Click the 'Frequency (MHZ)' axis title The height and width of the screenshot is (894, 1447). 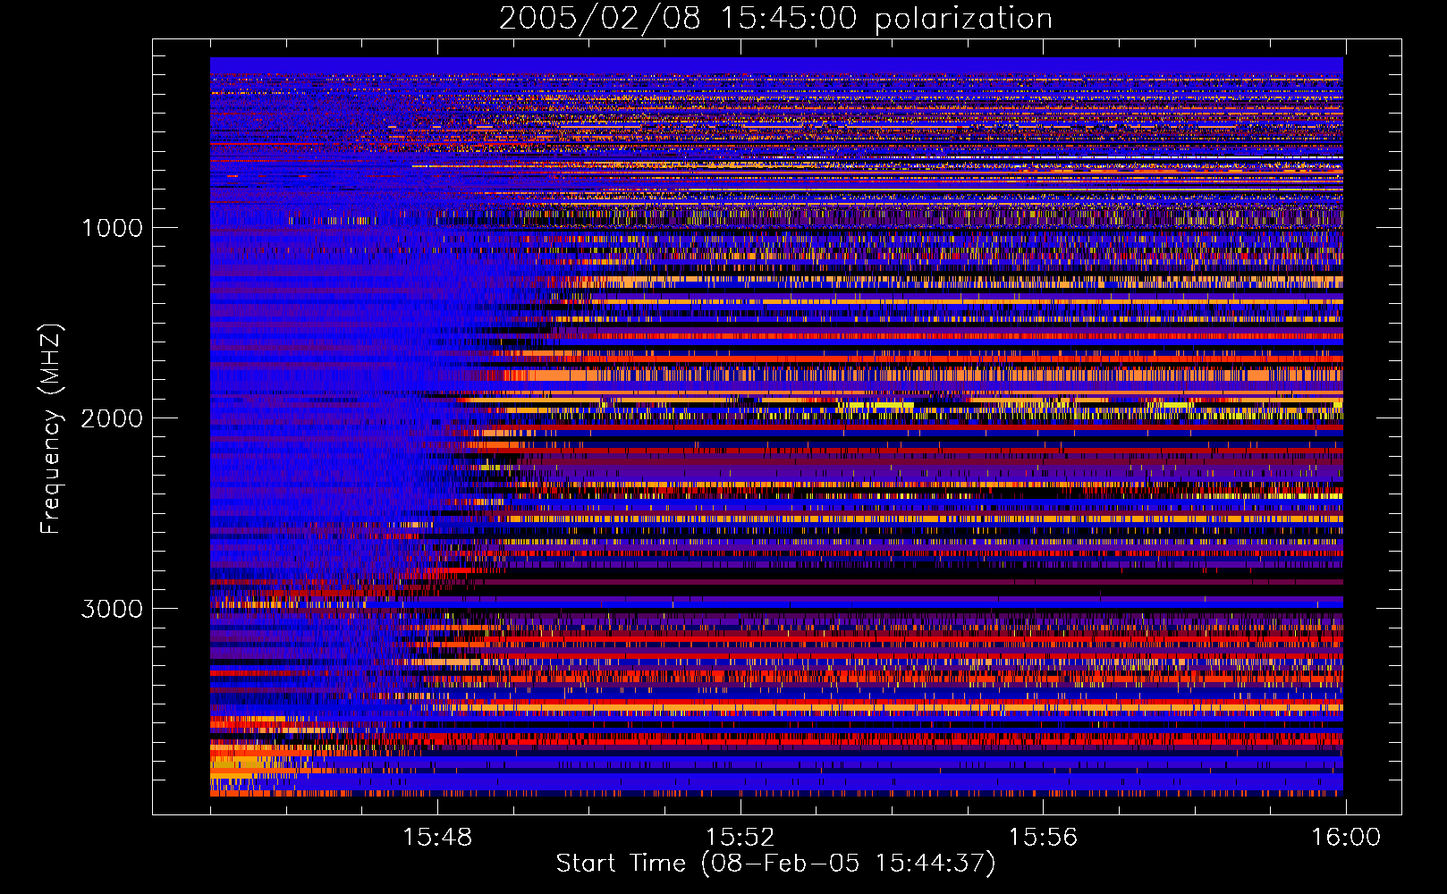pyautogui.click(x=51, y=428)
